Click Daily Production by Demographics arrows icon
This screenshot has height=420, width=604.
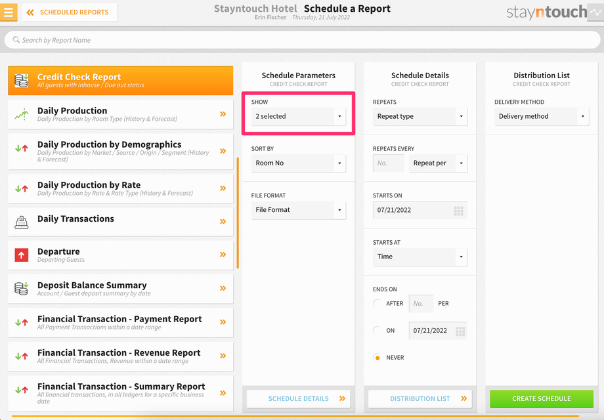tap(22, 148)
